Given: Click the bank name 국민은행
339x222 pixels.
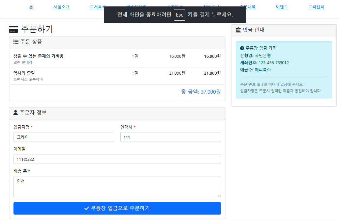Looking at the screenshot, I should 263,55.
